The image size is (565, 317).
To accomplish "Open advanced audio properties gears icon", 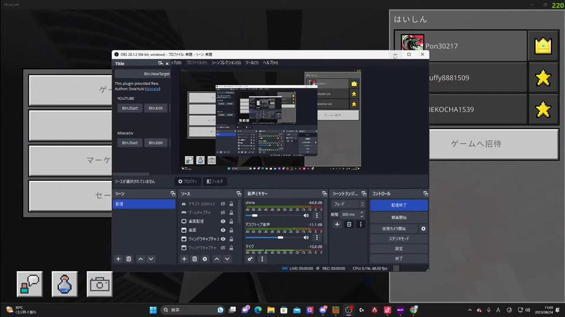I will pos(250,259).
